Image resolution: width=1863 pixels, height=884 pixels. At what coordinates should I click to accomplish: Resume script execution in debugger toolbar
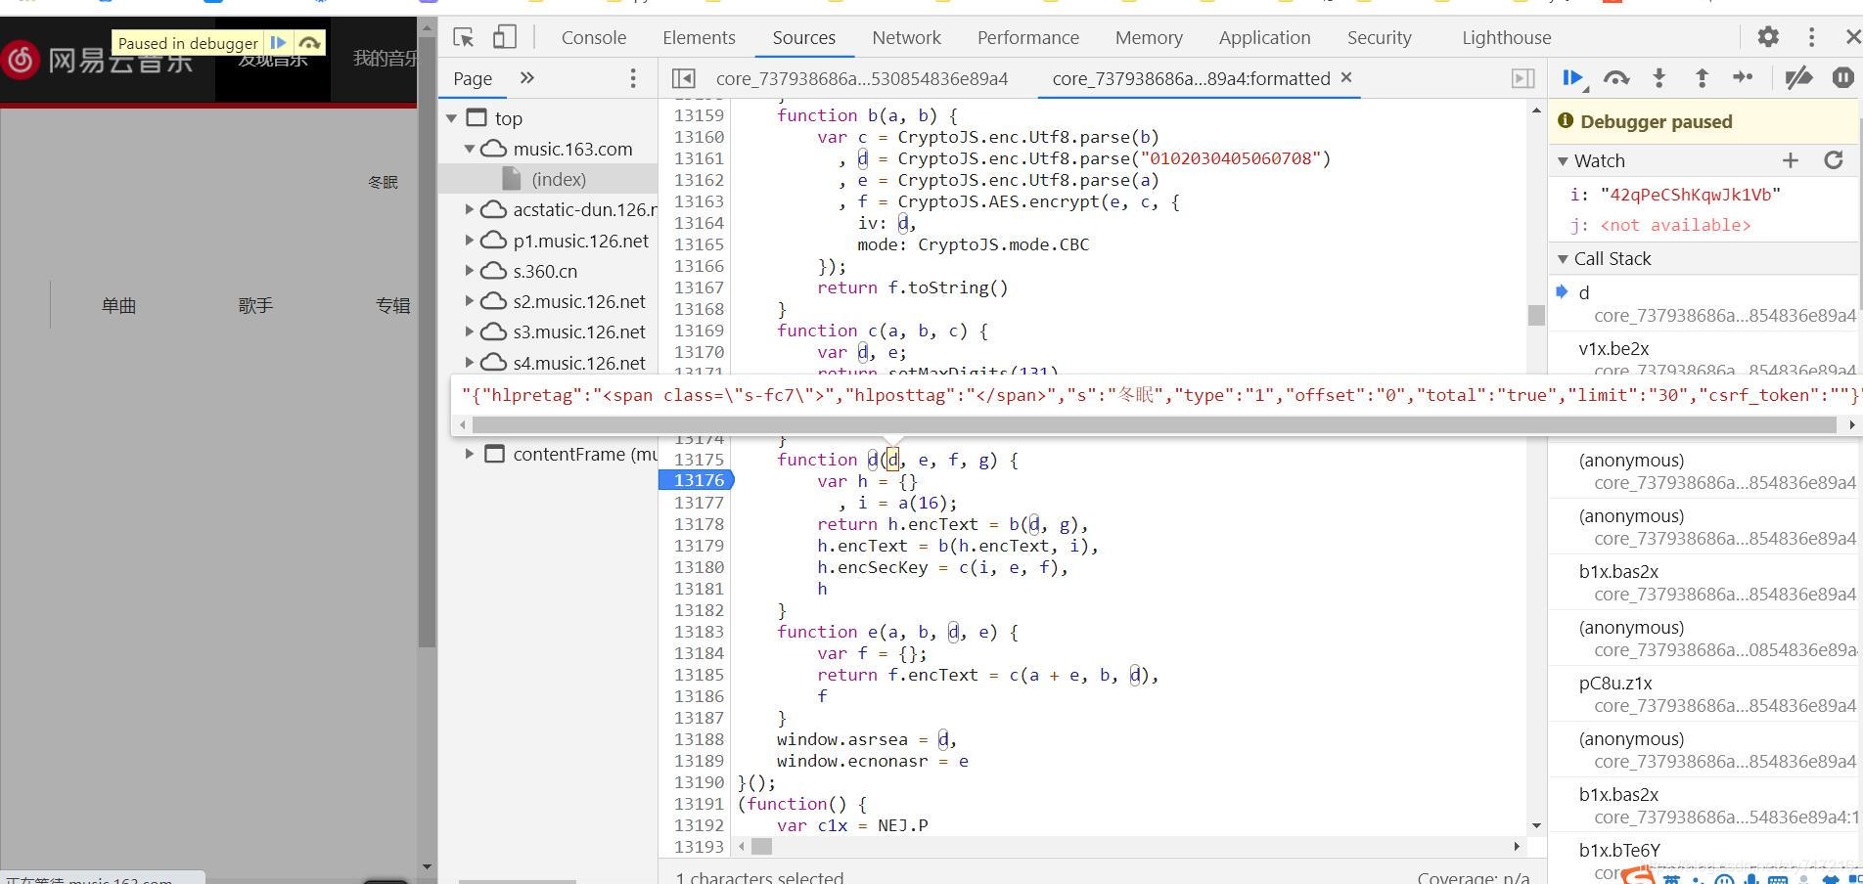(1572, 78)
